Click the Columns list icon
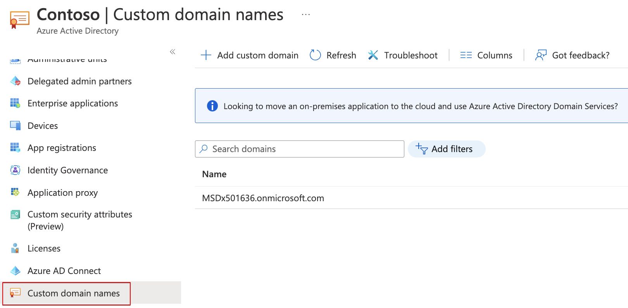 coord(466,55)
